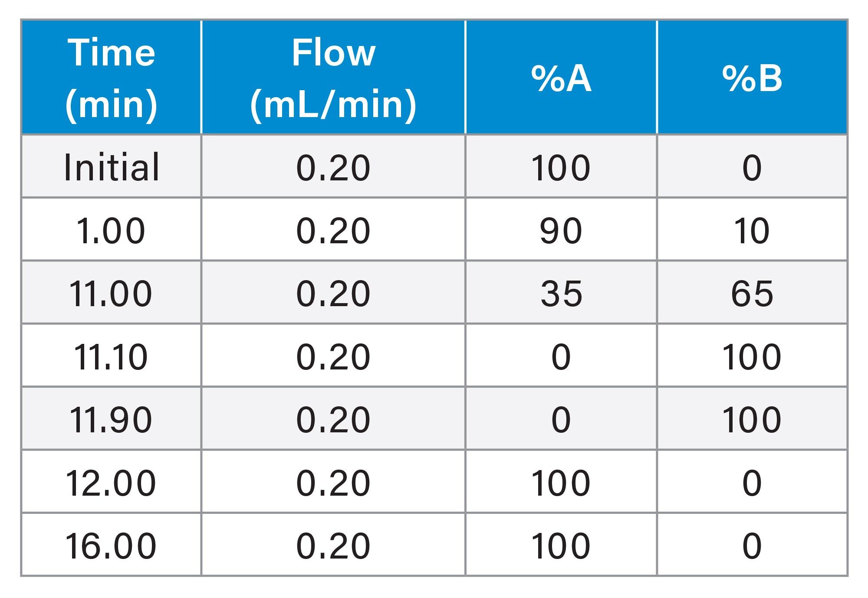Click the %A column header
This screenshot has width=868, height=598.
tap(561, 78)
